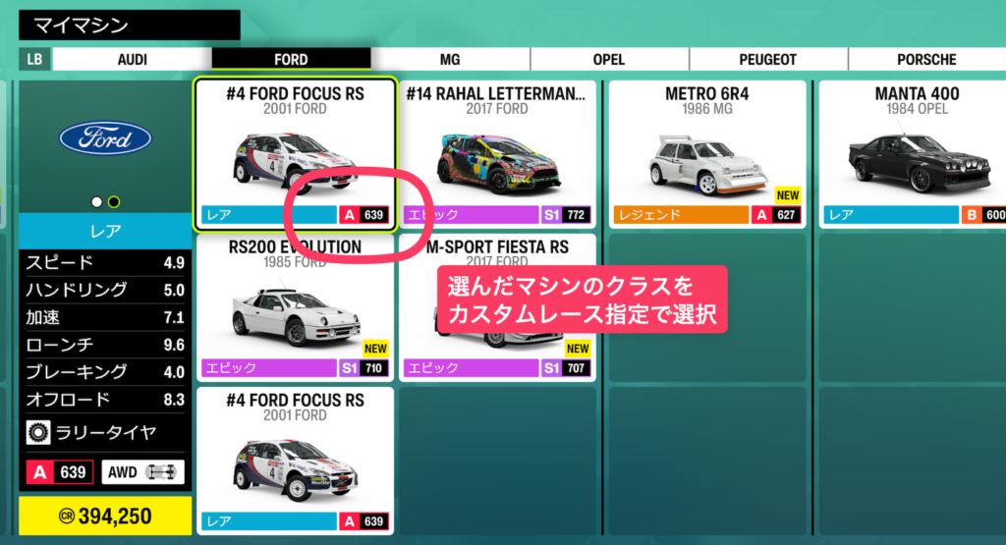Image resolution: width=1006 pixels, height=545 pixels.
Task: Open the MG manufacturer tab
Action: tap(450, 60)
